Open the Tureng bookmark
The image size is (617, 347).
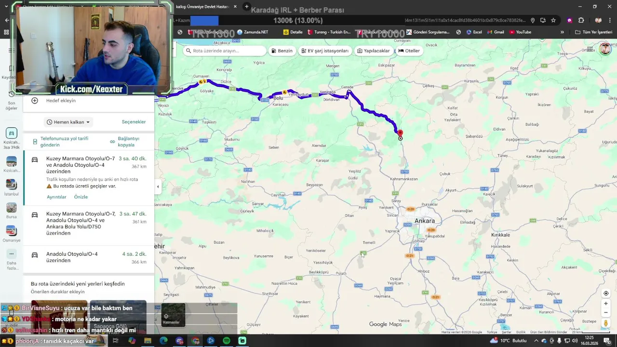[x=329, y=32]
